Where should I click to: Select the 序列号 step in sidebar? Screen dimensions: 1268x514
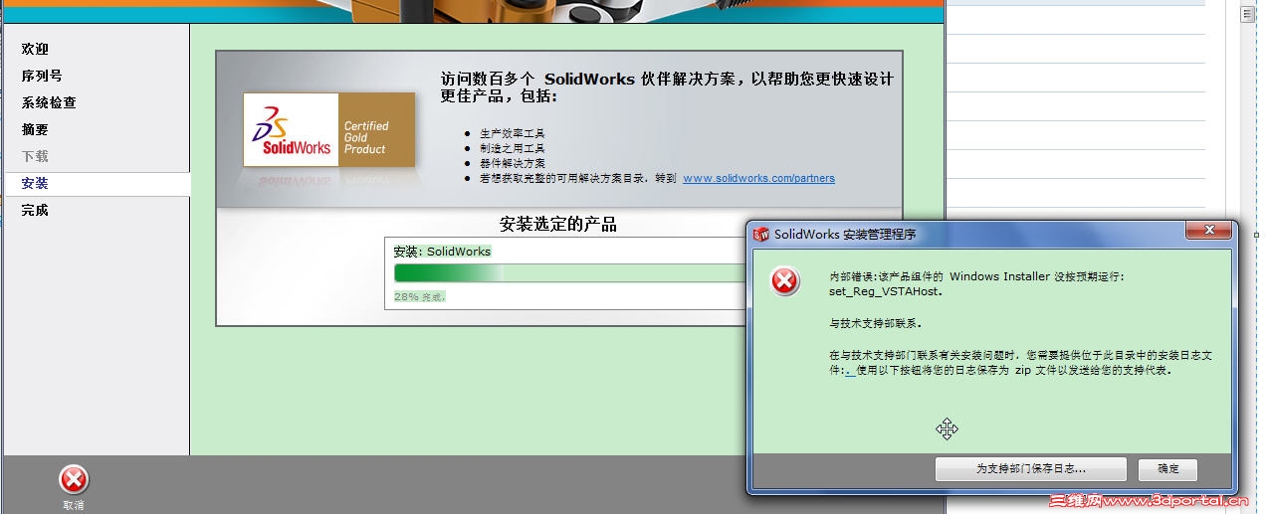[x=42, y=76]
